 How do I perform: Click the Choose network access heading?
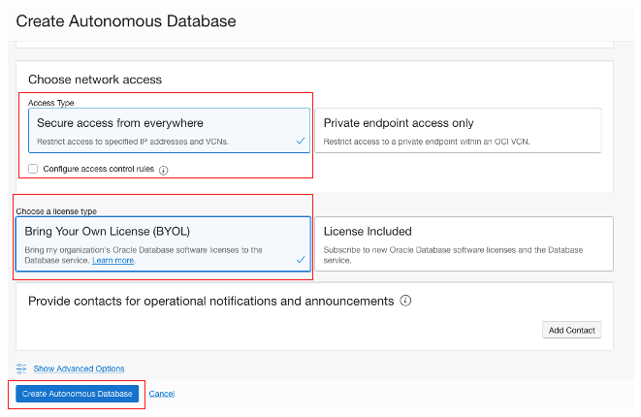pos(95,80)
